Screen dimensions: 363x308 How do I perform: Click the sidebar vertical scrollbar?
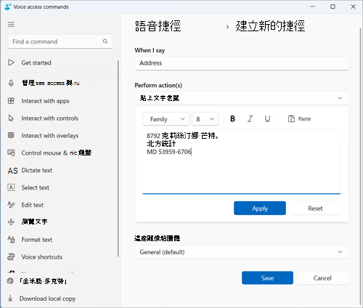click(x=118, y=158)
